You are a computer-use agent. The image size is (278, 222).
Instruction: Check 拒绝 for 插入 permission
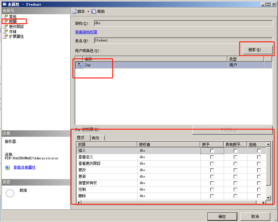tap(259, 151)
